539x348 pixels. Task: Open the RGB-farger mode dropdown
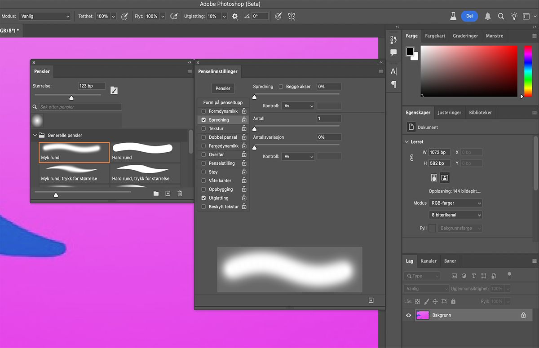click(455, 203)
